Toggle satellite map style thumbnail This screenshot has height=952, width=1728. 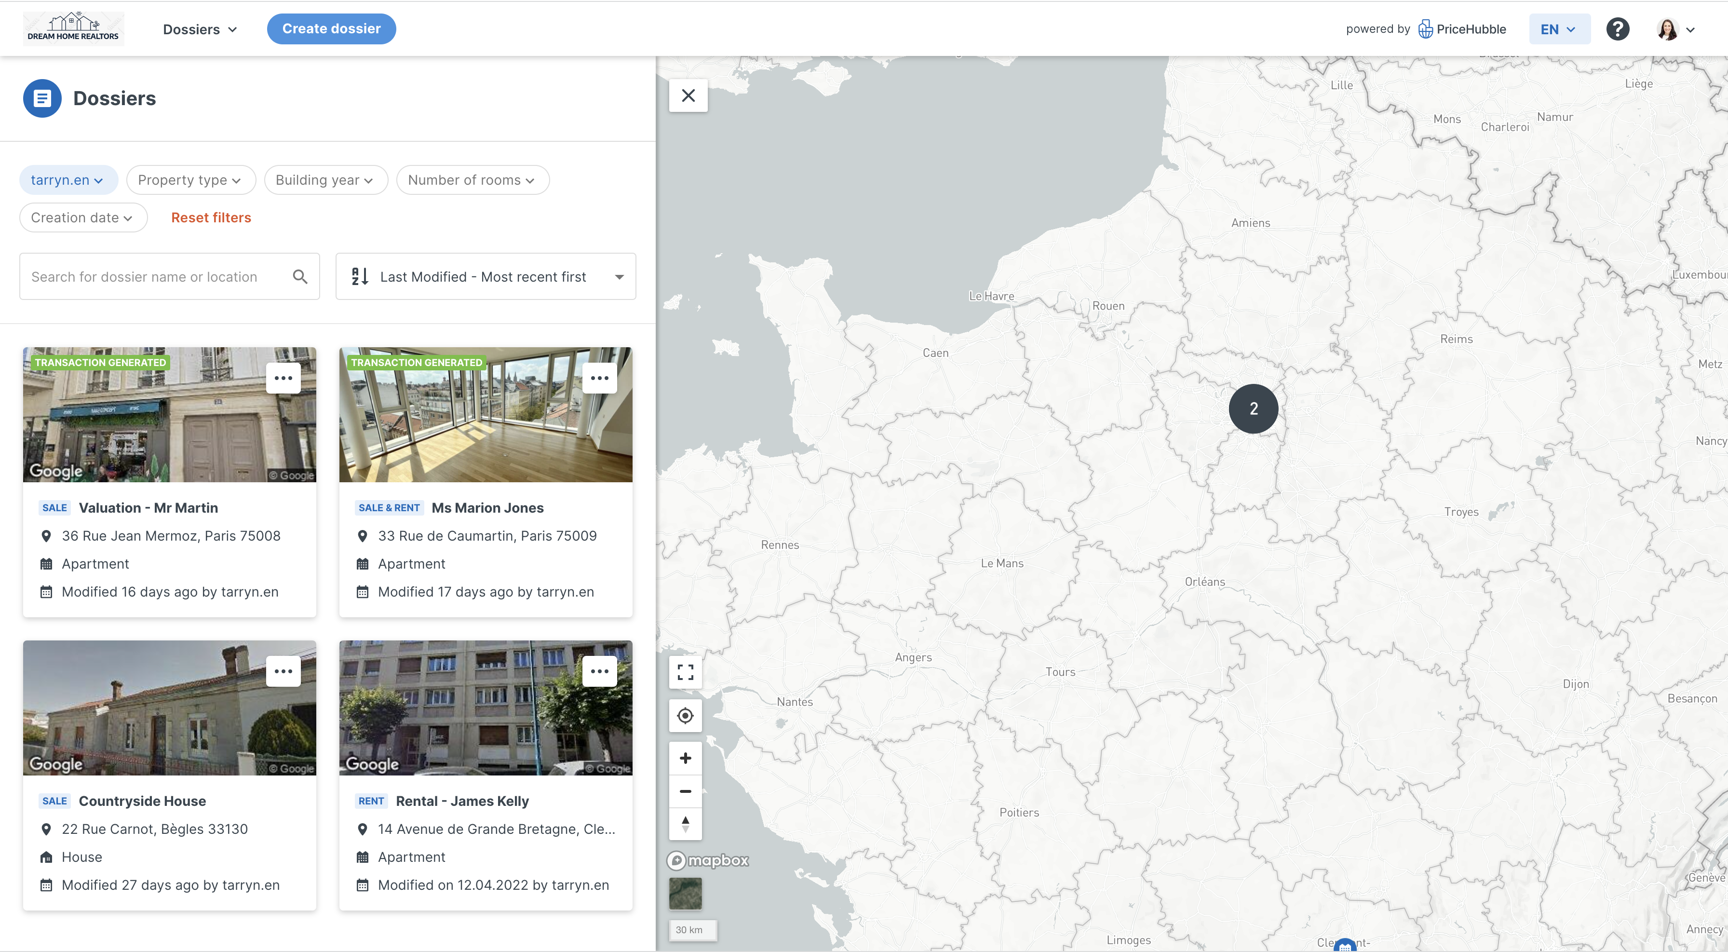pyautogui.click(x=685, y=894)
